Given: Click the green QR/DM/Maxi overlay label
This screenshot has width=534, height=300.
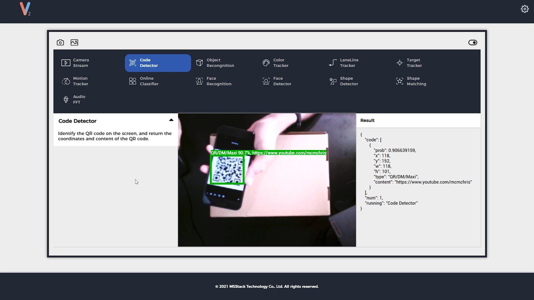Looking at the screenshot, I should click(268, 153).
